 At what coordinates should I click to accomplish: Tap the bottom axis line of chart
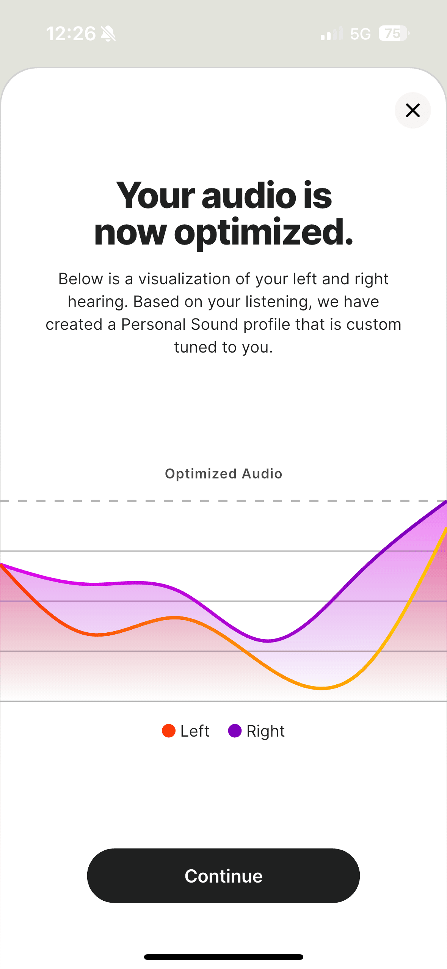click(223, 701)
